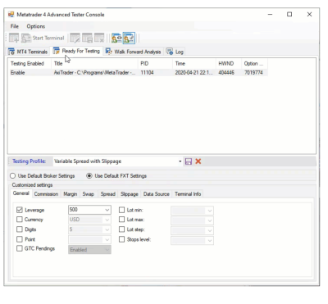The width and height of the screenshot is (328, 304).
Task: Click the add terminal toolbar icon
Action: click(14, 38)
